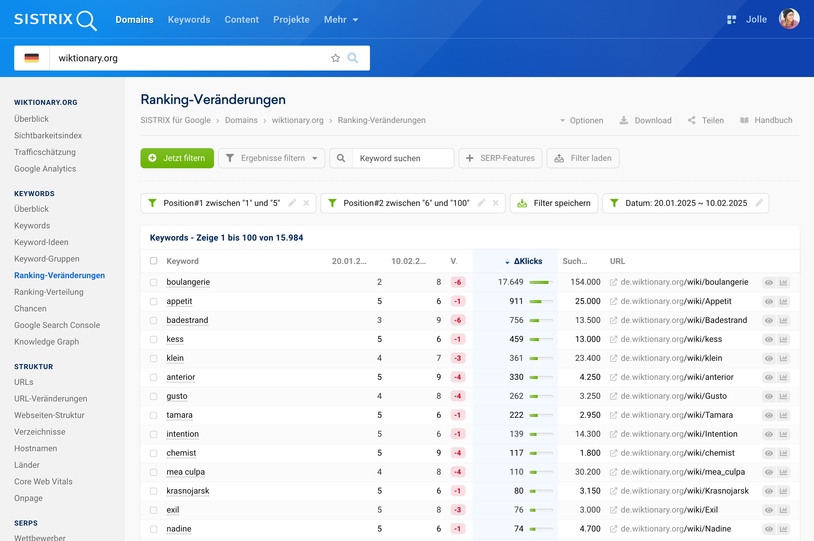This screenshot has width=814, height=541.
Task: Go to Ranking-Verteilung in sidebar
Action: point(49,292)
